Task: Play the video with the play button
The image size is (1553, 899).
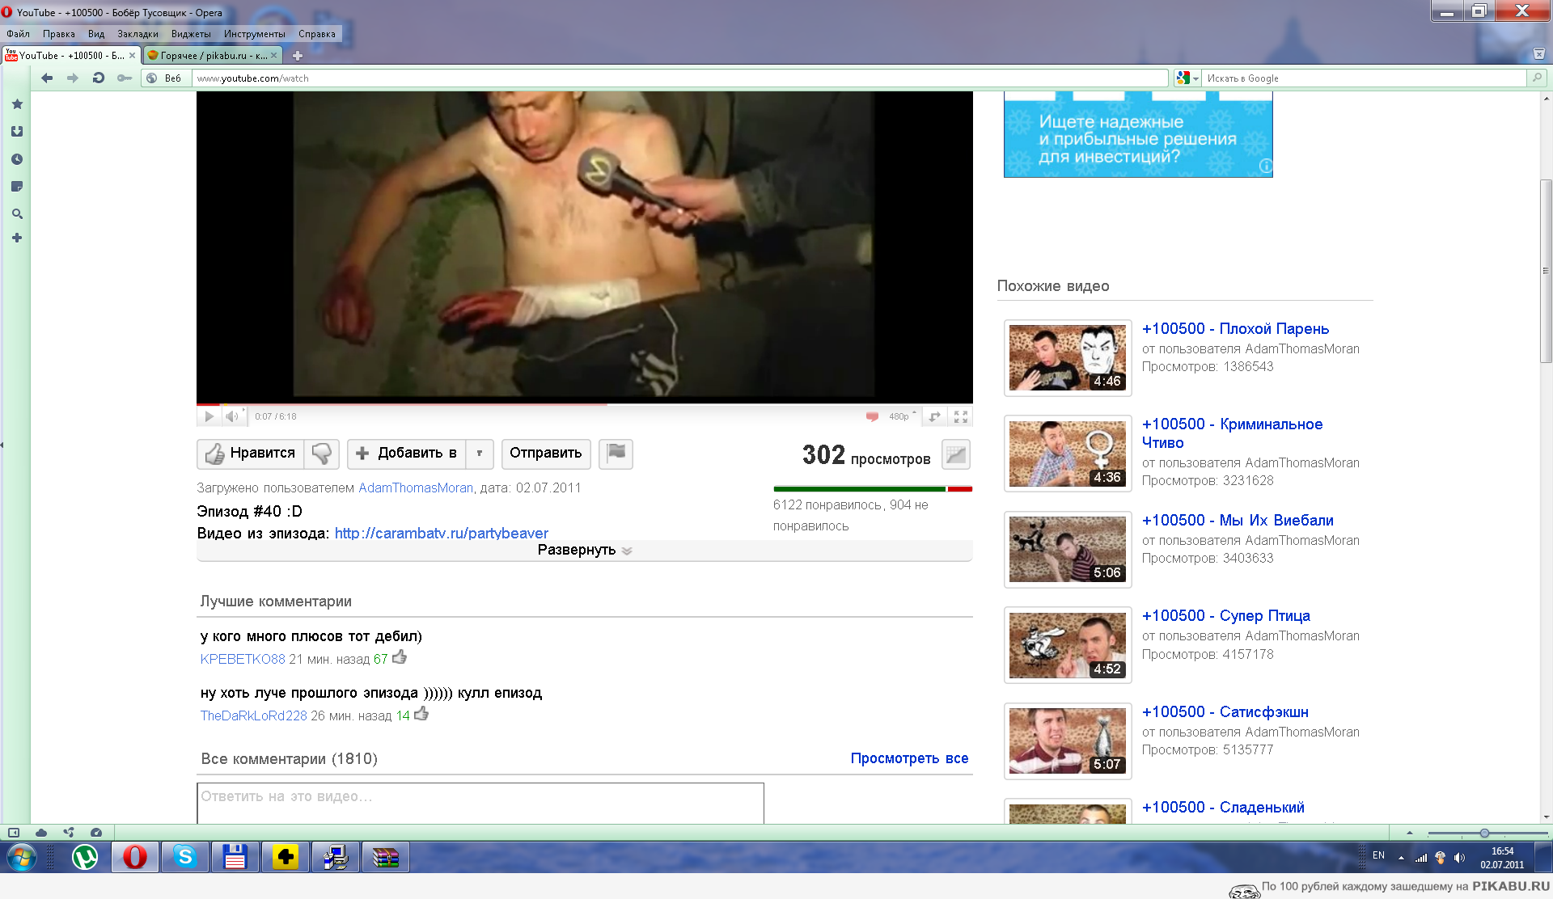Action: point(209,416)
